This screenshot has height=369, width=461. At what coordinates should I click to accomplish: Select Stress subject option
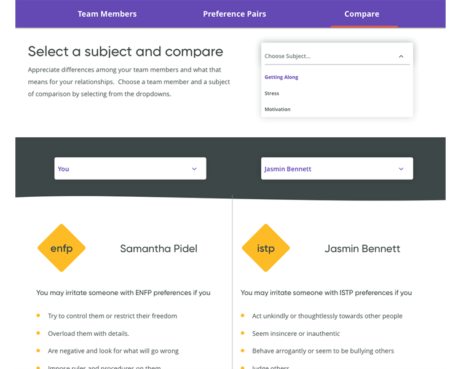272,93
